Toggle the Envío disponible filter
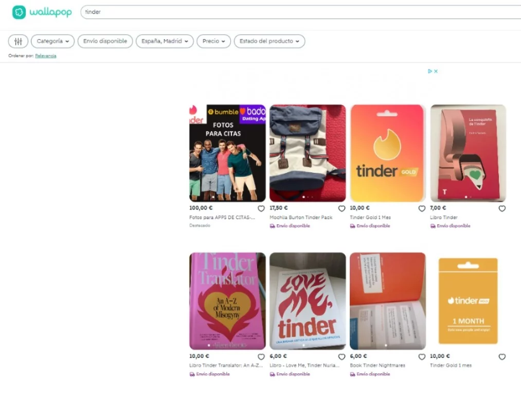521x395 pixels. (x=105, y=41)
